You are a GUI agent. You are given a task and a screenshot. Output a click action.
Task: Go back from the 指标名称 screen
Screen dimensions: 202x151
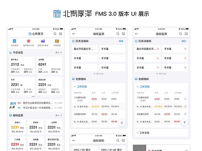click(74, 141)
